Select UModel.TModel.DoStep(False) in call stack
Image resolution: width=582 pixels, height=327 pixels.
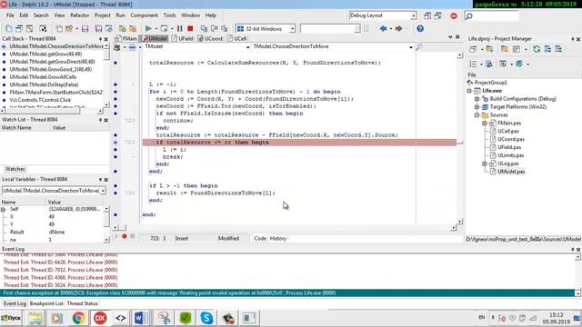click(x=44, y=84)
